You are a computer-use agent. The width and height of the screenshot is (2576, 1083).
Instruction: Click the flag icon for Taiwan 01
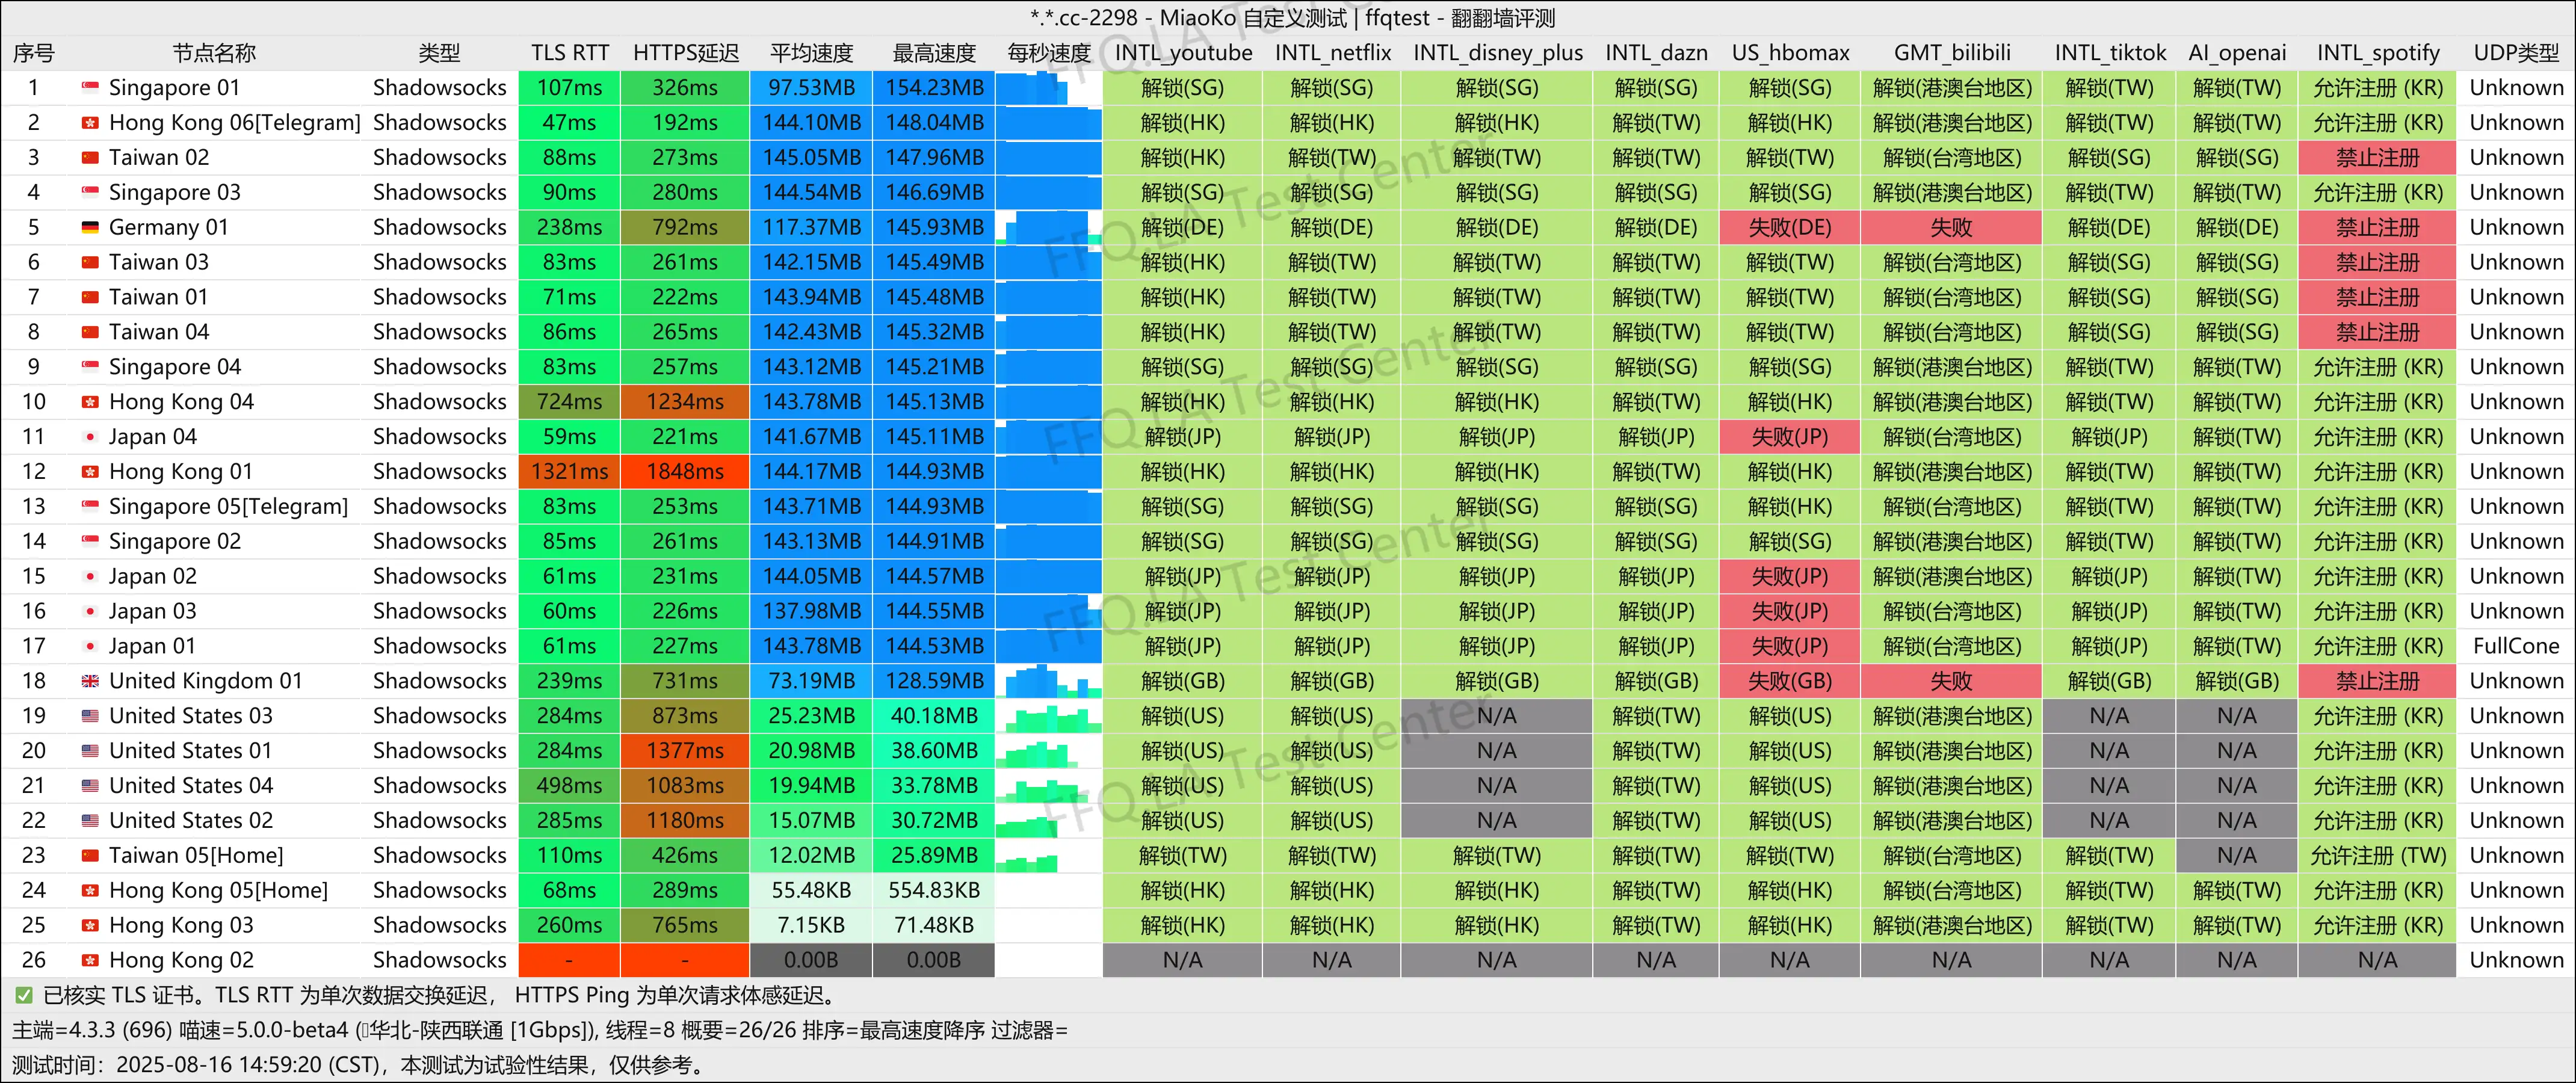[x=90, y=297]
